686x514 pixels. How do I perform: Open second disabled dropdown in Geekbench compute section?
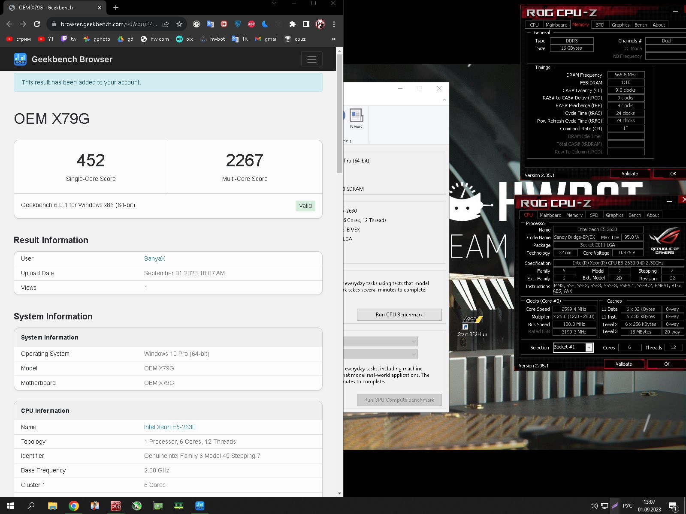pos(381,354)
